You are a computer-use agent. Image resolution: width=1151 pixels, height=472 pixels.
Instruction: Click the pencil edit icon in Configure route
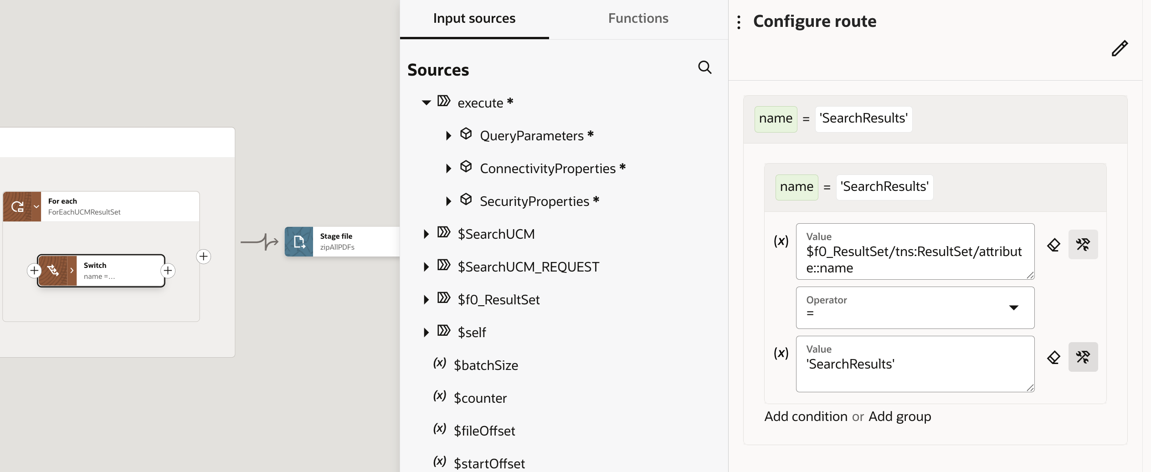click(1120, 48)
